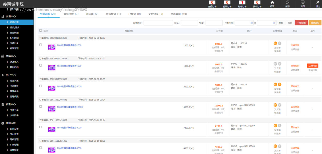Click the 付 badge of order 250208120753598
The height and width of the screenshot is (154, 322).
pyautogui.click(x=275, y=43)
